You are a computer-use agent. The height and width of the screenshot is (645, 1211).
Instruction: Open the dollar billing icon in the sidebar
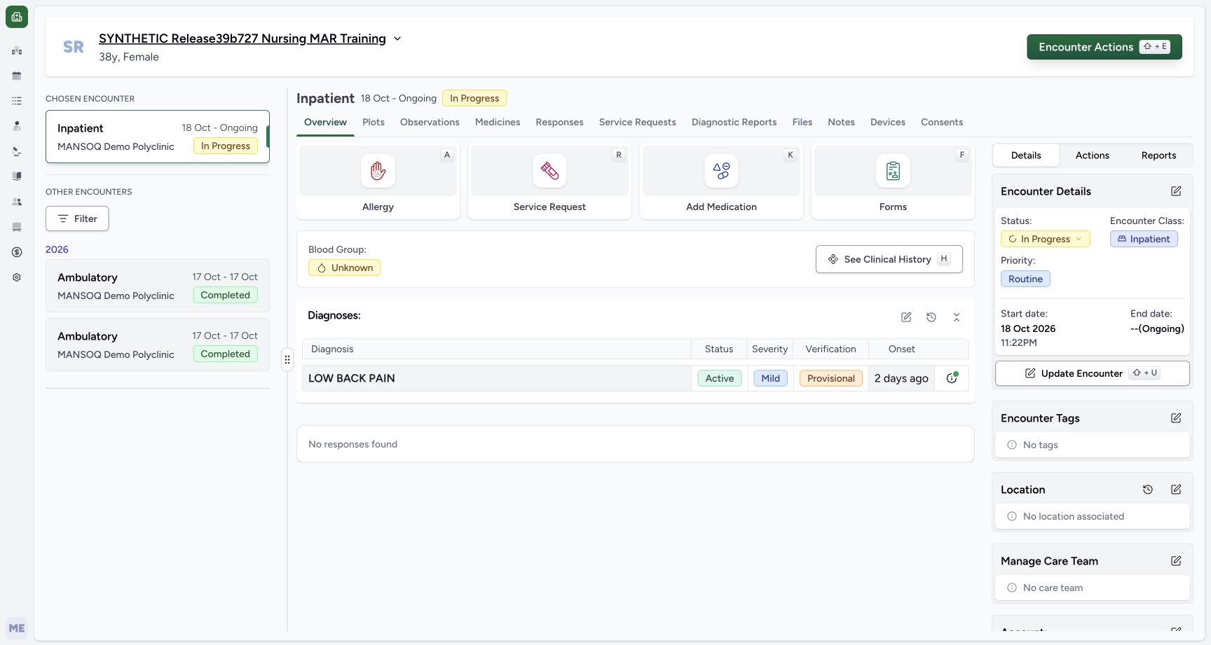tap(17, 252)
